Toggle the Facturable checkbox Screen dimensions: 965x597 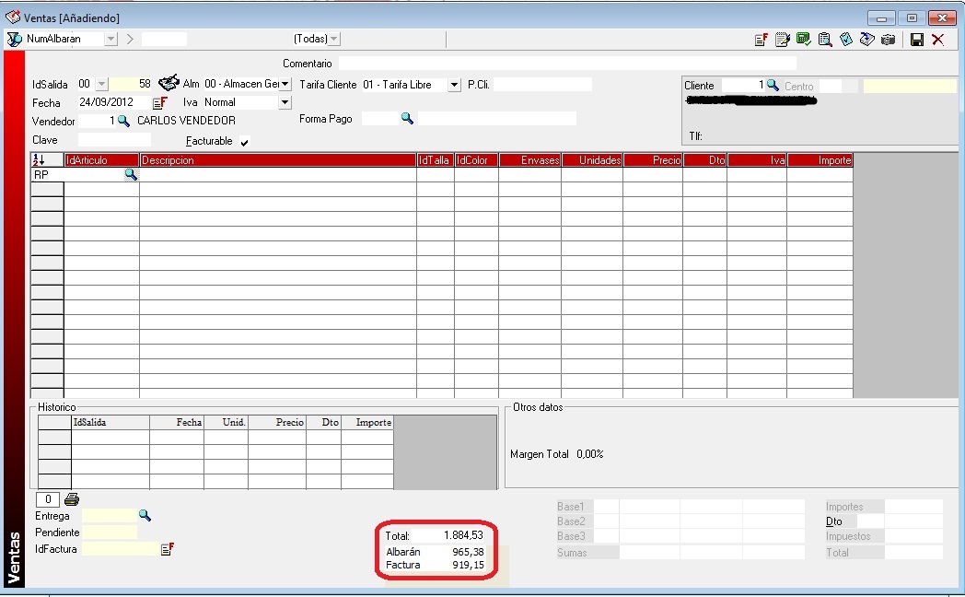tap(244, 142)
